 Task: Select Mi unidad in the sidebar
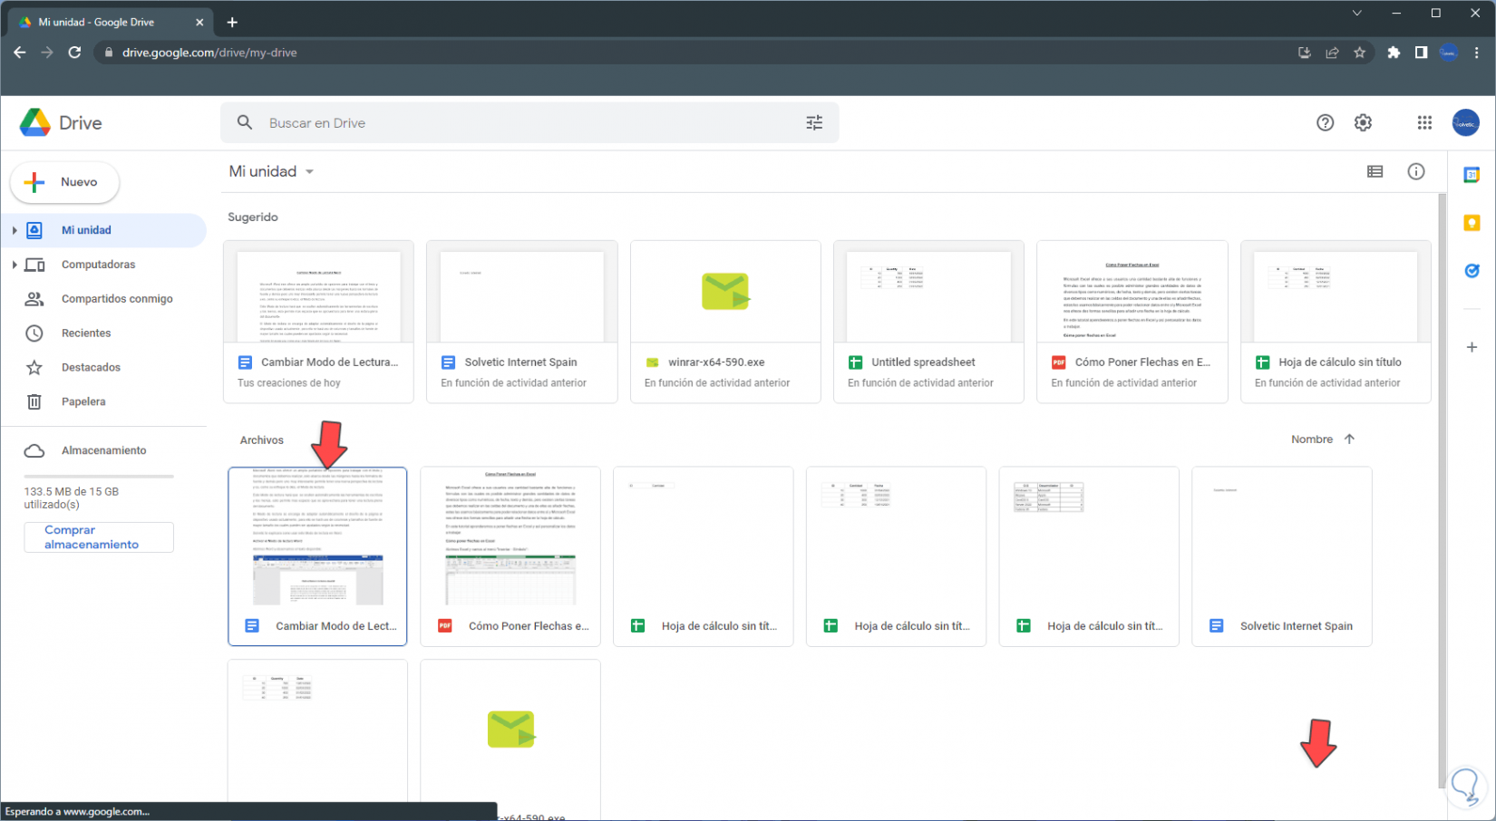coord(104,230)
